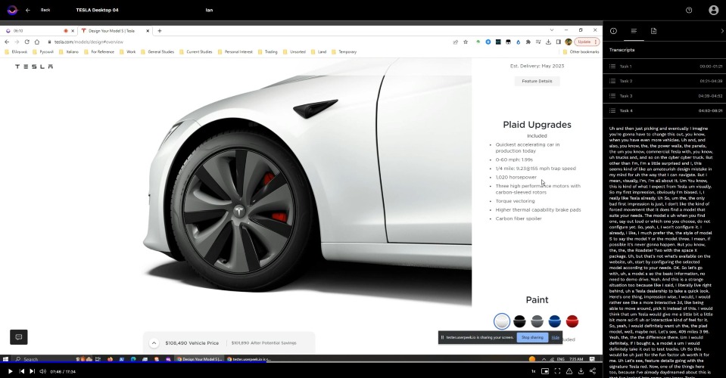Go to the browser home page
726x378 pixels.
[x=37, y=42]
